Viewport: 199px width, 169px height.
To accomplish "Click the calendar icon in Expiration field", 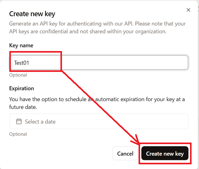I will coord(19,121).
